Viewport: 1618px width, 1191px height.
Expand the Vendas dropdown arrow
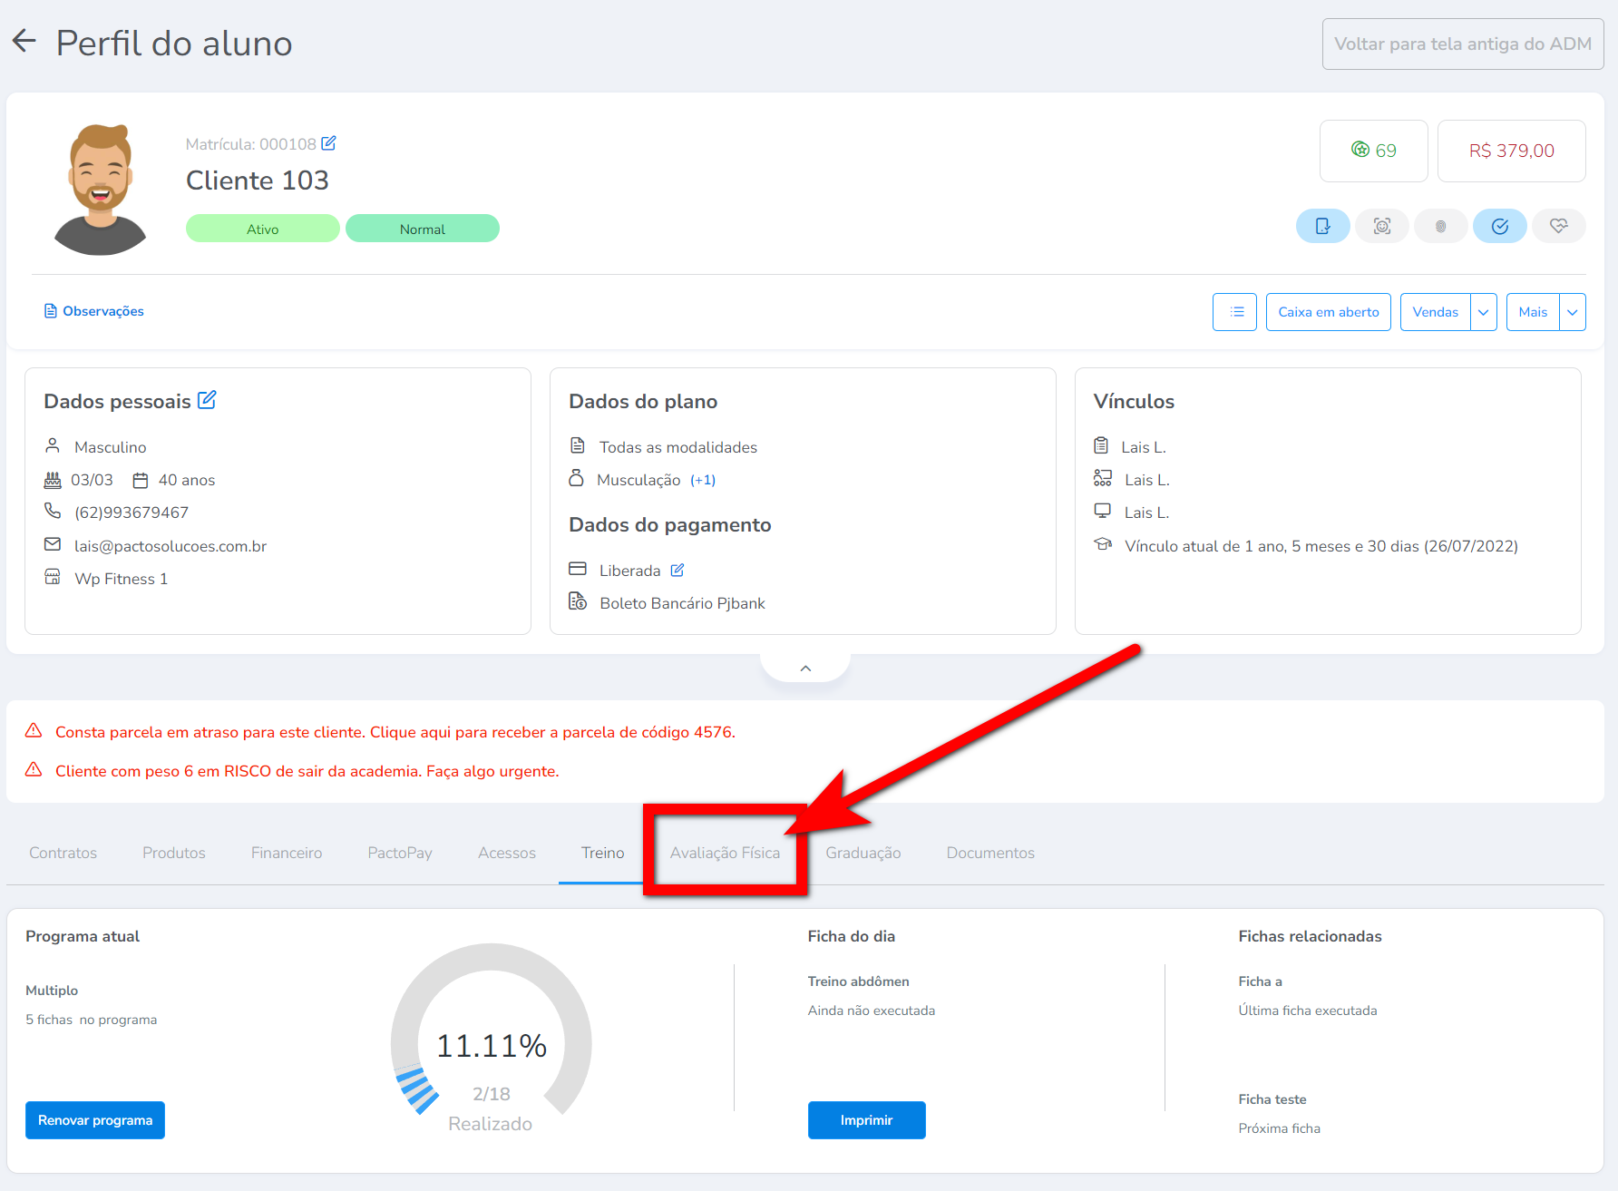coord(1484,312)
